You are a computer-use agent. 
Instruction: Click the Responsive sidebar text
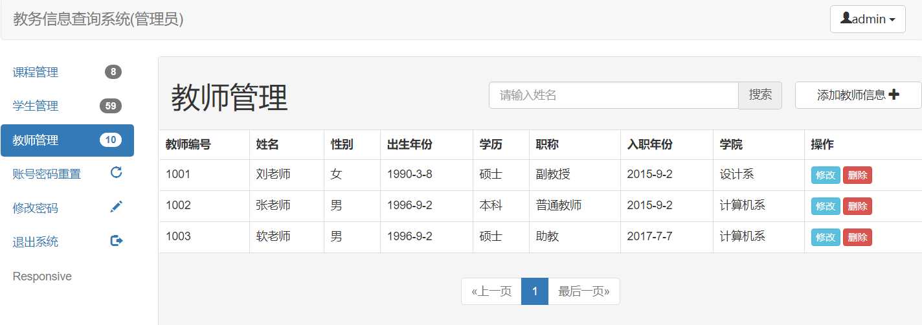point(42,276)
